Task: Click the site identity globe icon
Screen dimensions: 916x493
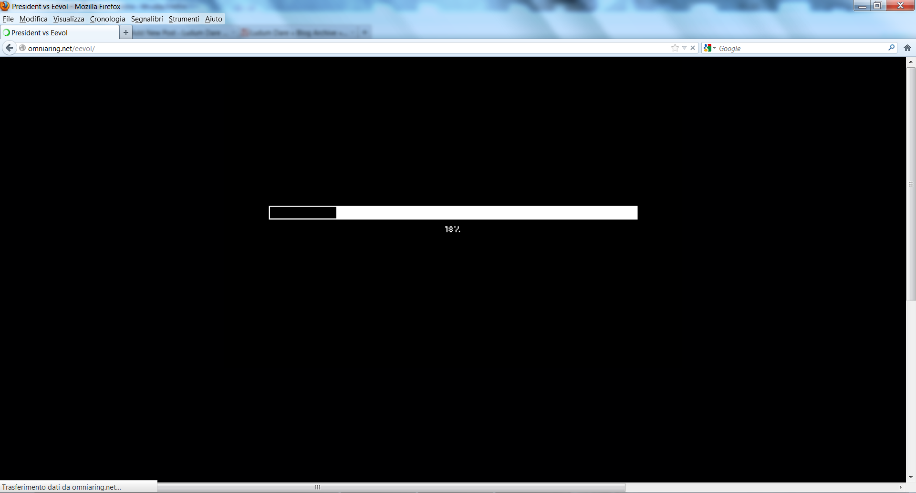Action: tap(22, 48)
